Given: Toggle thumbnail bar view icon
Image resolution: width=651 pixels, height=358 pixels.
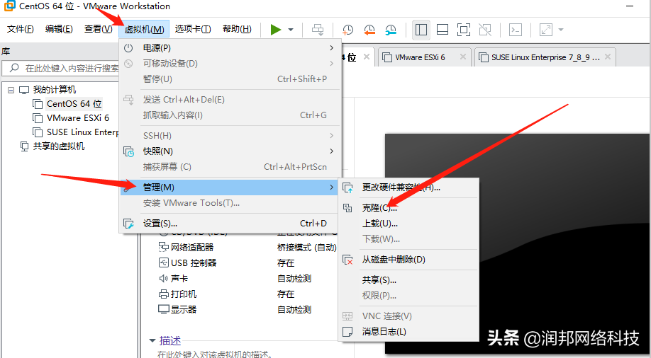Looking at the screenshot, I should tap(443, 30).
